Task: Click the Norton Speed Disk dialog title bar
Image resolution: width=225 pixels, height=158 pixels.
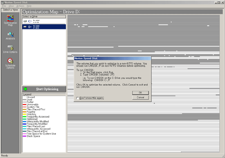Action: pos(112,58)
